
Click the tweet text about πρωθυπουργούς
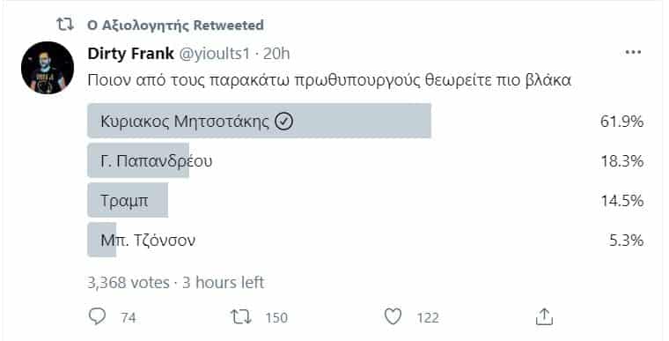(329, 81)
